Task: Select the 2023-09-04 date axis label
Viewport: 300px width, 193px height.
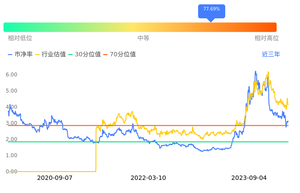Action: pyautogui.click(x=248, y=178)
